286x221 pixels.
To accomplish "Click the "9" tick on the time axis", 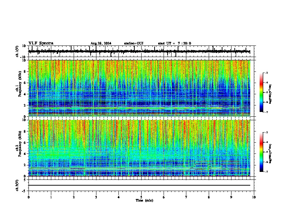I will (231, 197).
